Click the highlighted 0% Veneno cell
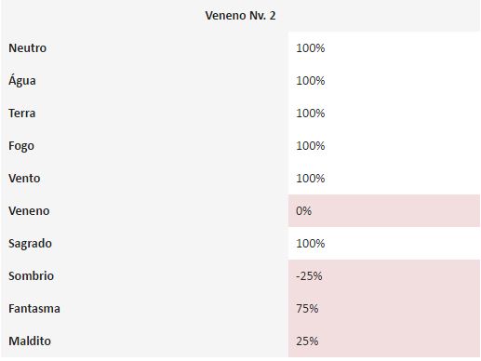Viewport: 481px width, 361px height. (384, 211)
